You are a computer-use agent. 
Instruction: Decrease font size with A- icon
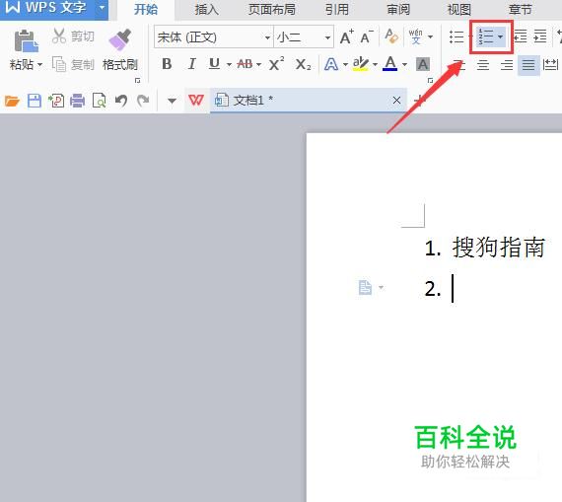367,36
